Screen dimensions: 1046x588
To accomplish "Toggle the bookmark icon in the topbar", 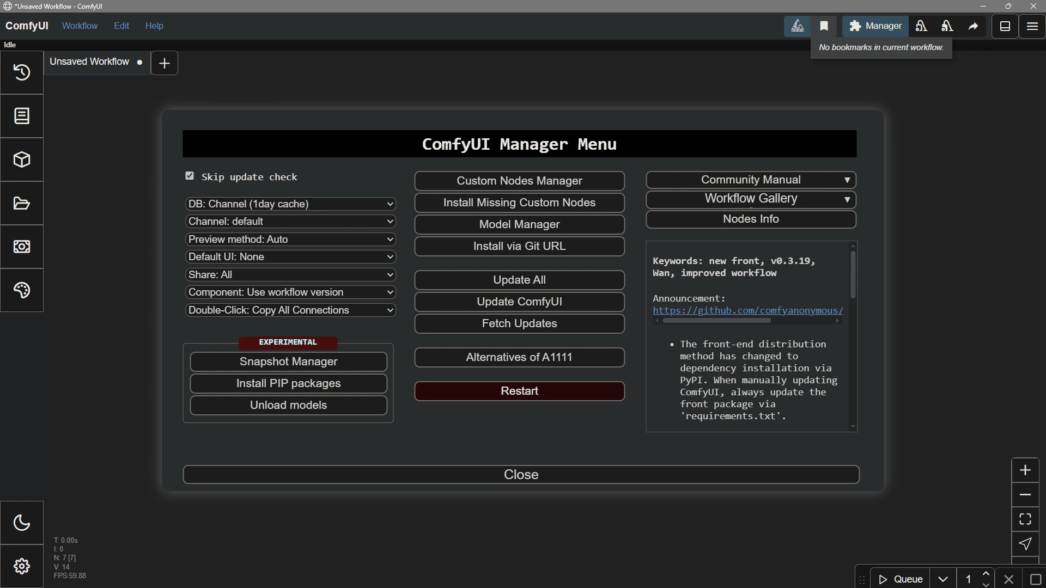I will point(824,26).
